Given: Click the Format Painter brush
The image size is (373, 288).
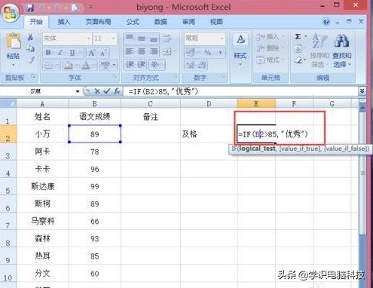Looking at the screenshot, I should tap(31, 60).
